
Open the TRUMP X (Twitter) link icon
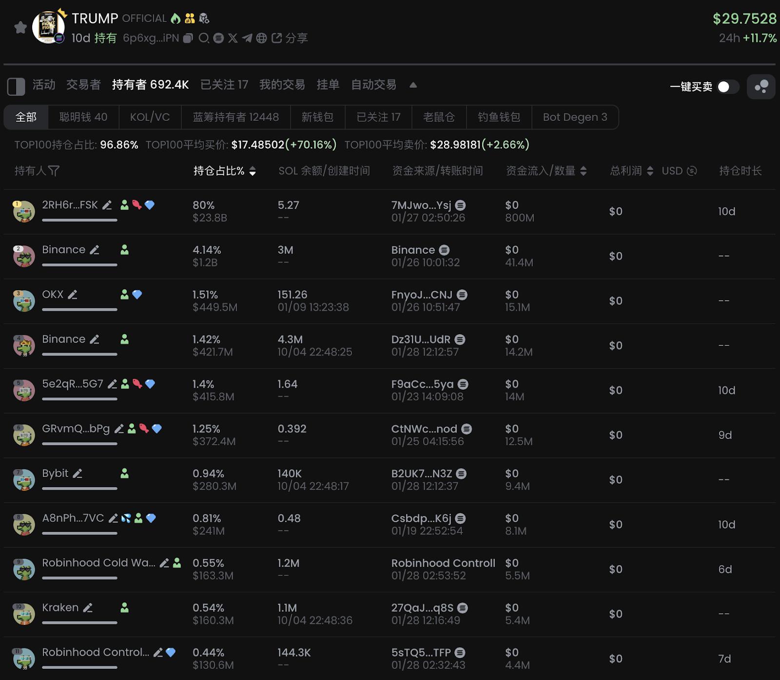[x=233, y=38]
